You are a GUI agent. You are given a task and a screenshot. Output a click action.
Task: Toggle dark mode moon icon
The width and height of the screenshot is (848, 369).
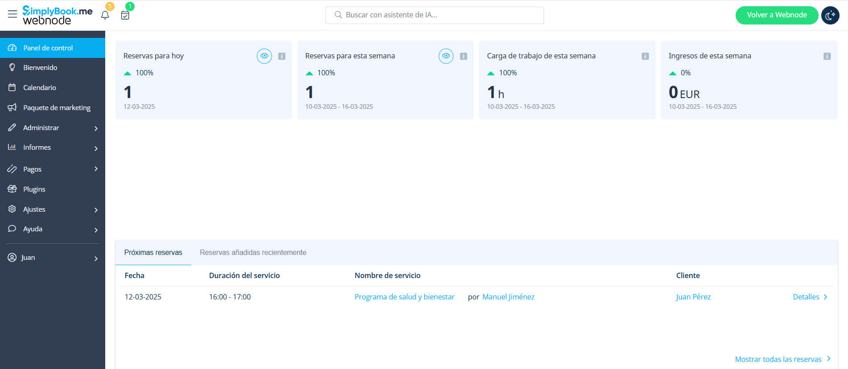pos(830,15)
